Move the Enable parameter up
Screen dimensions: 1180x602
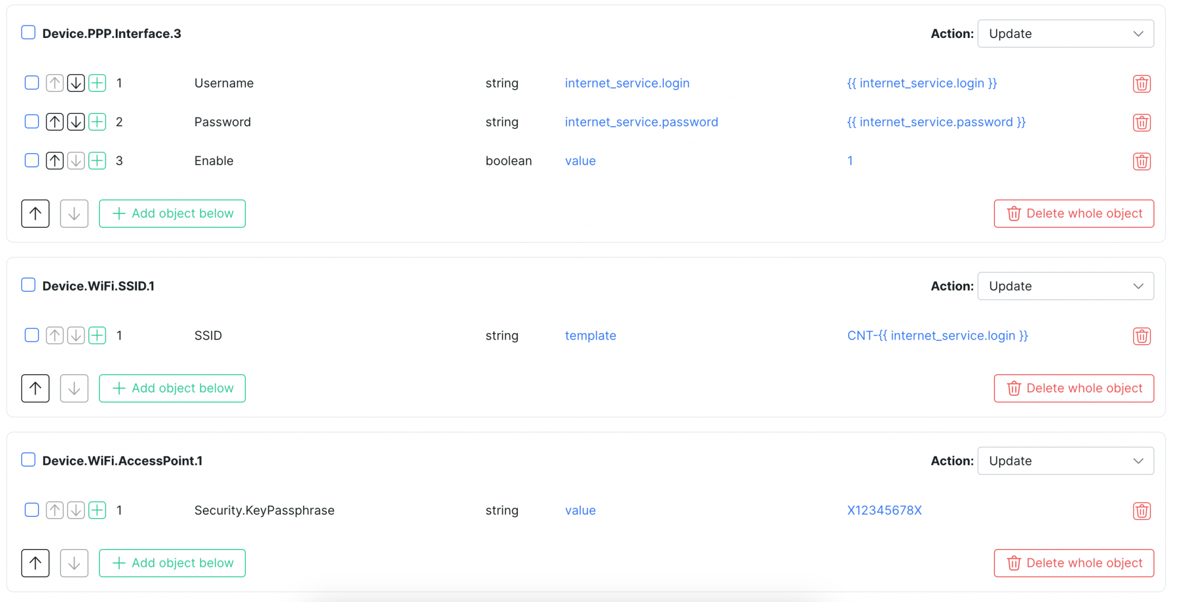click(x=55, y=161)
